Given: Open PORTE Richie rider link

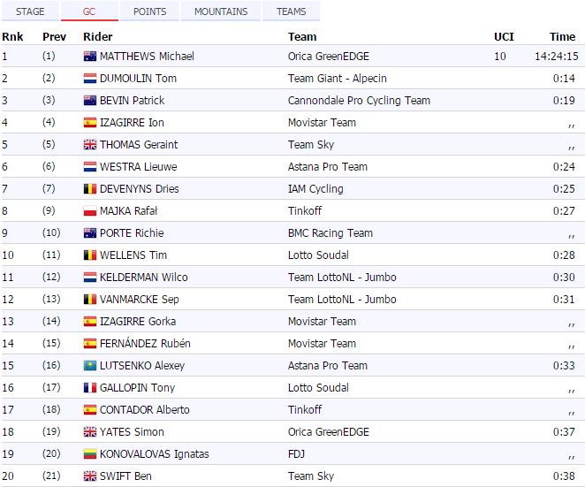Looking at the screenshot, I should pos(132,233).
